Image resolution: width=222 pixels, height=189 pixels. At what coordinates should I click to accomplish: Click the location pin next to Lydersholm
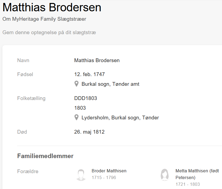pos(77,117)
